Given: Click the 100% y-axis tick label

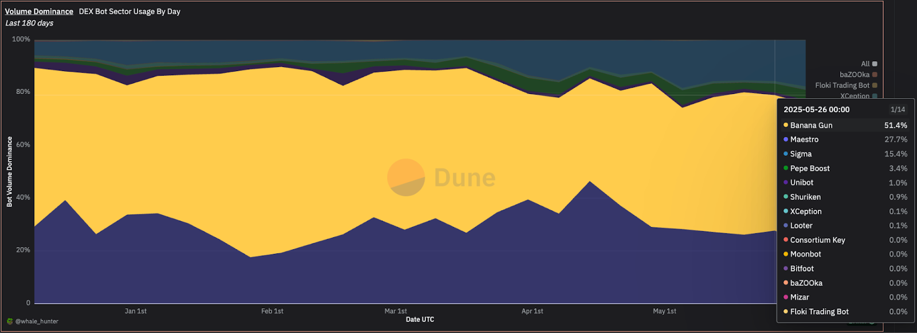Looking at the screenshot, I should [21, 39].
